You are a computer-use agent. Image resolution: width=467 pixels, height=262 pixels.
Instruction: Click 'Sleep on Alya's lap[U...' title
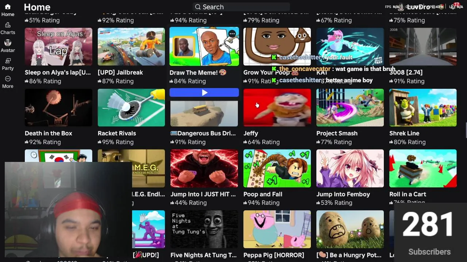pos(58,72)
